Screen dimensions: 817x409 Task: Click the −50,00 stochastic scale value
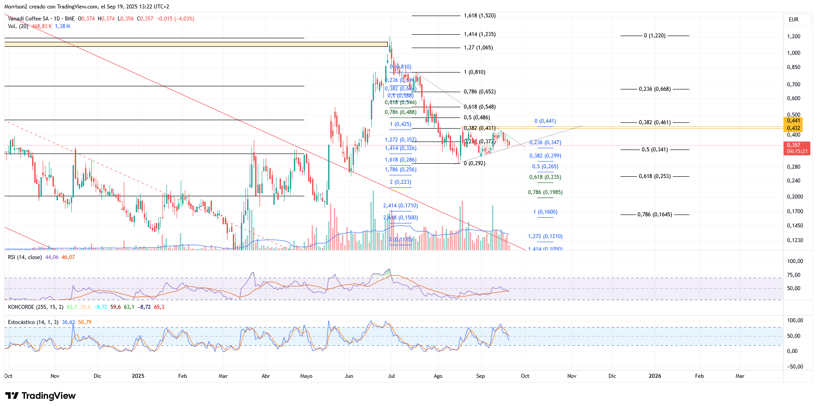tap(795, 367)
